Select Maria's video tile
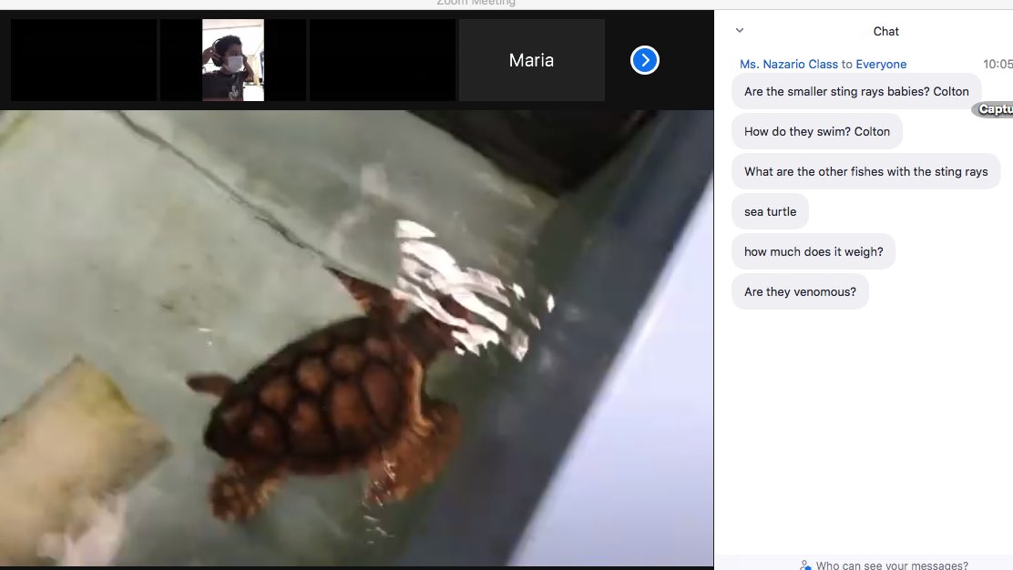This screenshot has height=570, width=1013. point(531,60)
